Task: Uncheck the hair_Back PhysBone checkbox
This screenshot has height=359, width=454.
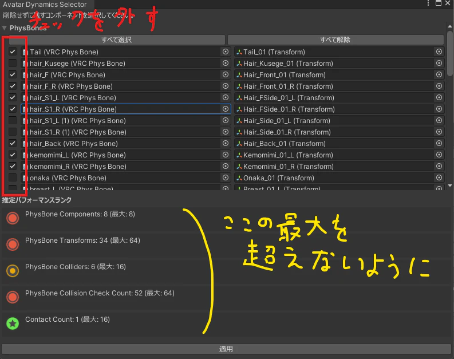Action: coord(13,143)
